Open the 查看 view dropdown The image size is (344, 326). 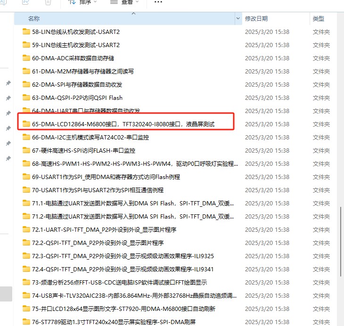[124, 2]
